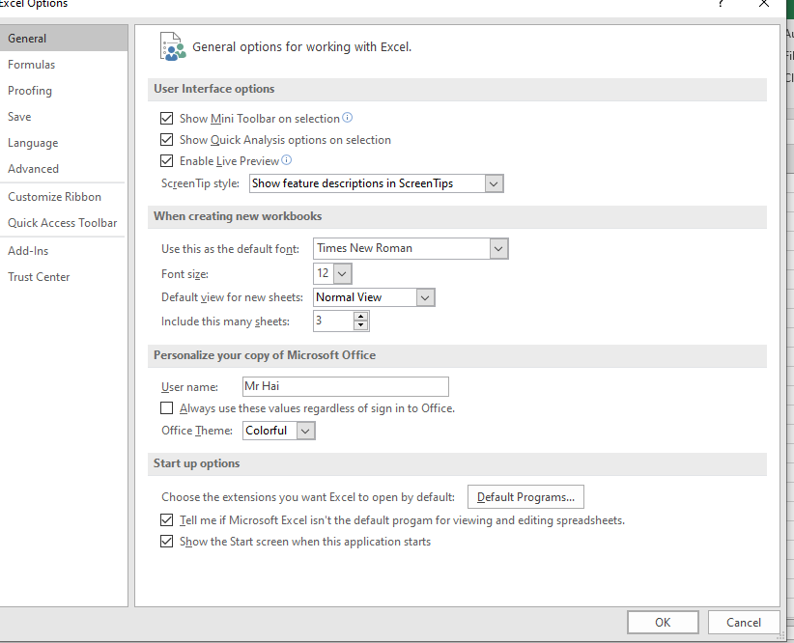Open the ScreenTip style dropdown
The width and height of the screenshot is (794, 643).
point(494,183)
